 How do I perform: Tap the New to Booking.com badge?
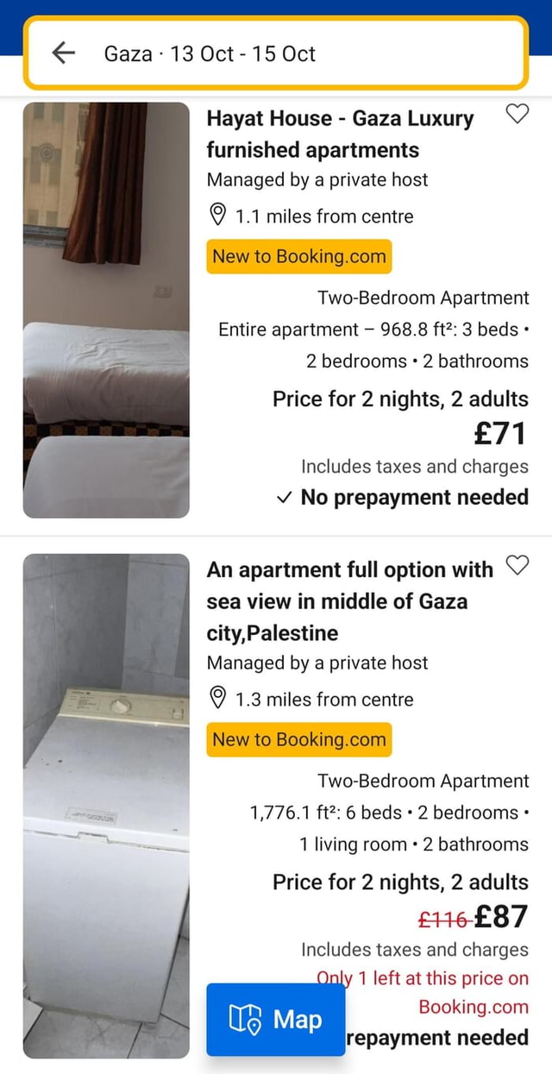coord(298,256)
